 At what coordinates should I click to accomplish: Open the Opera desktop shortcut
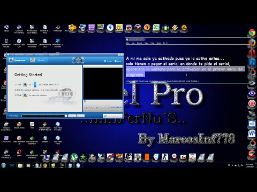[x=19, y=153]
